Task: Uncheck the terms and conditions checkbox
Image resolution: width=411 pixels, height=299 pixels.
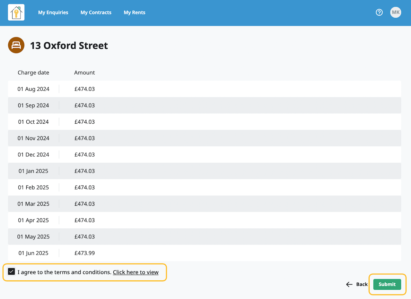Action: pos(12,272)
